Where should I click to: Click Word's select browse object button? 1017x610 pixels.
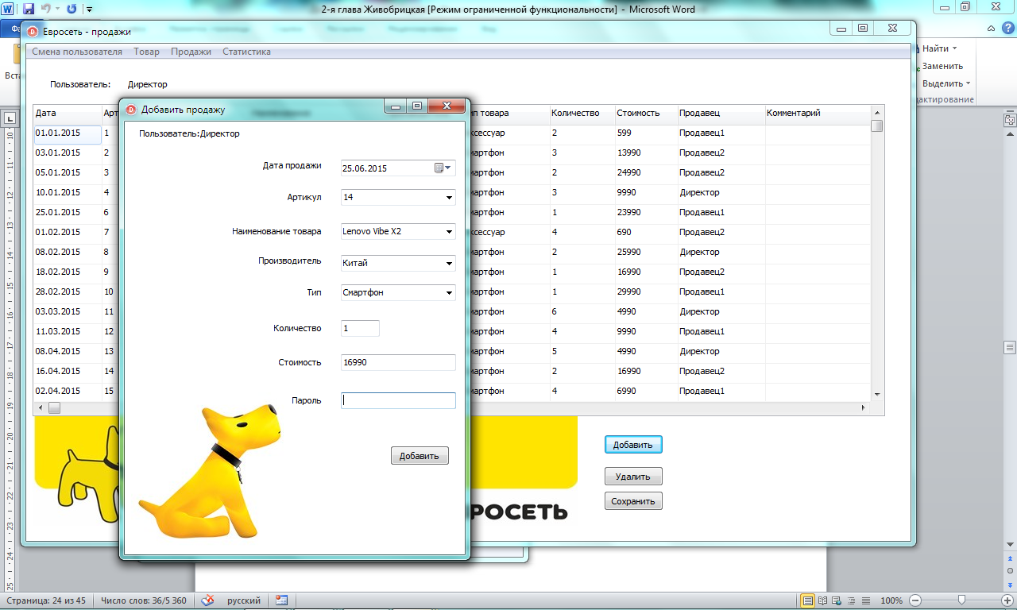(x=1010, y=571)
